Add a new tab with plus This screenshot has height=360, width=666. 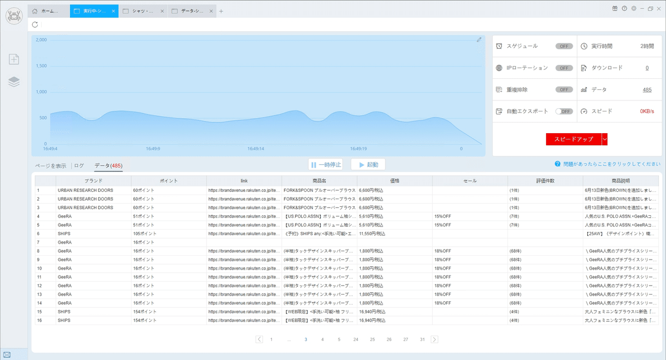pos(221,11)
